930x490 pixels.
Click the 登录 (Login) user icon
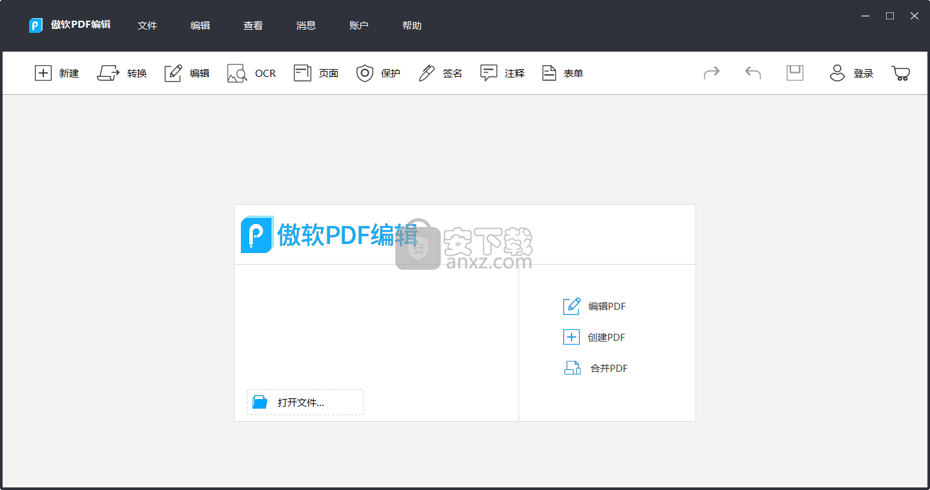pyautogui.click(x=837, y=73)
